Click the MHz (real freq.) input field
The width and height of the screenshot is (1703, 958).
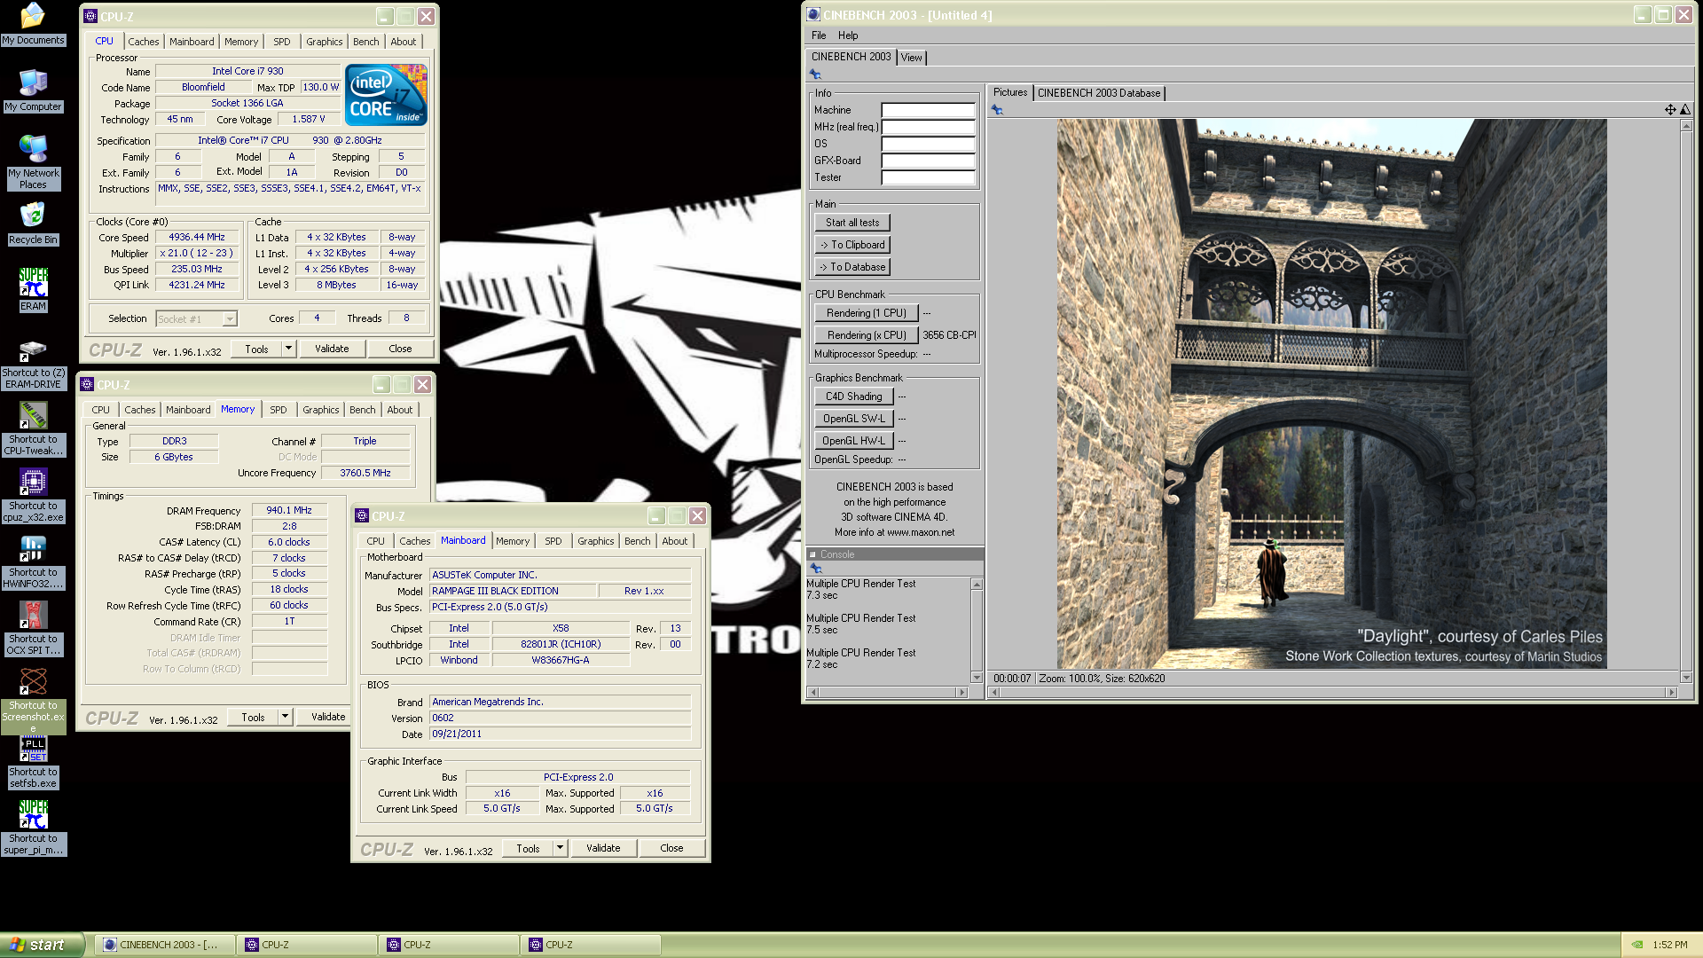[x=928, y=127]
